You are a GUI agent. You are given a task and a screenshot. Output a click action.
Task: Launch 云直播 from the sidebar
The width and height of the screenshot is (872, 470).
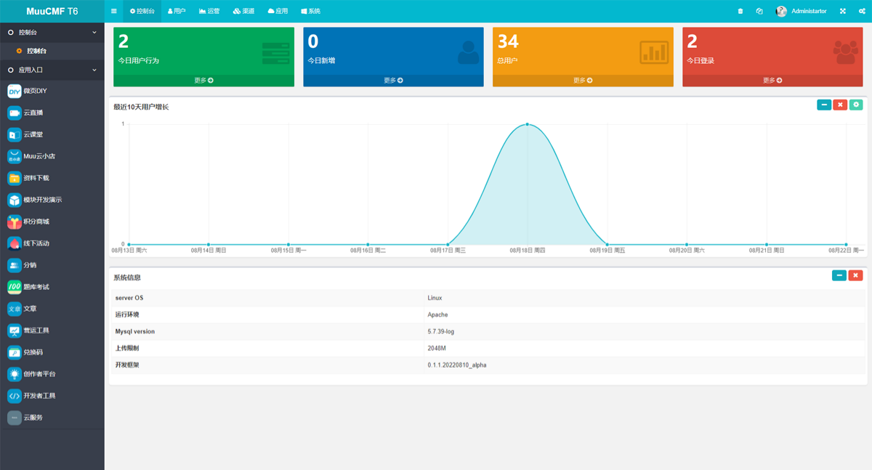pos(15,113)
